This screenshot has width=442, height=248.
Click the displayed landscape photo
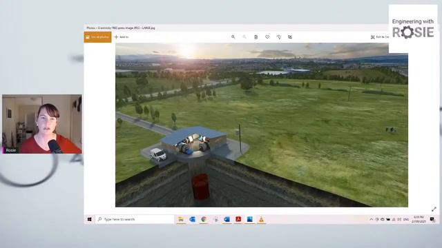tap(262, 125)
